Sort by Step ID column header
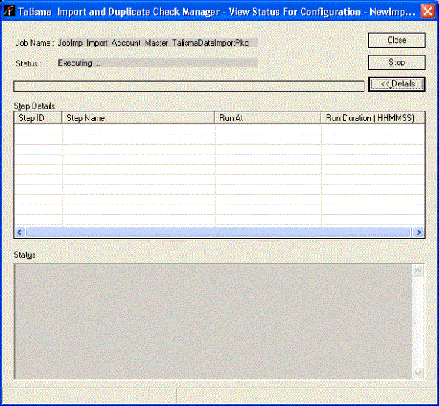This screenshot has height=406, width=439. (38, 118)
